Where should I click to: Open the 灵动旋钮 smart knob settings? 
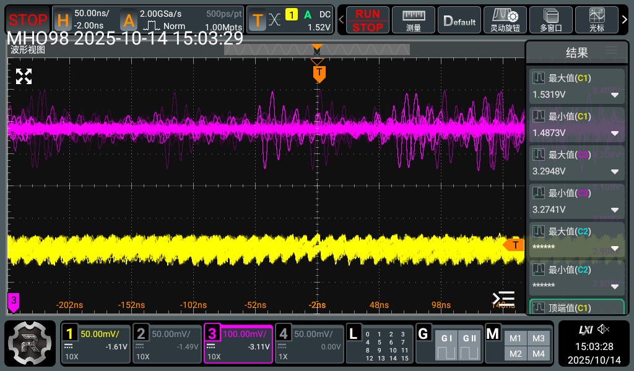click(x=505, y=20)
